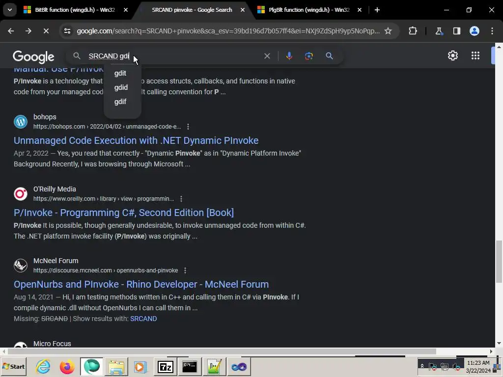Go to the Google logo homepage
Screen dimensions: 503x377
(33, 57)
